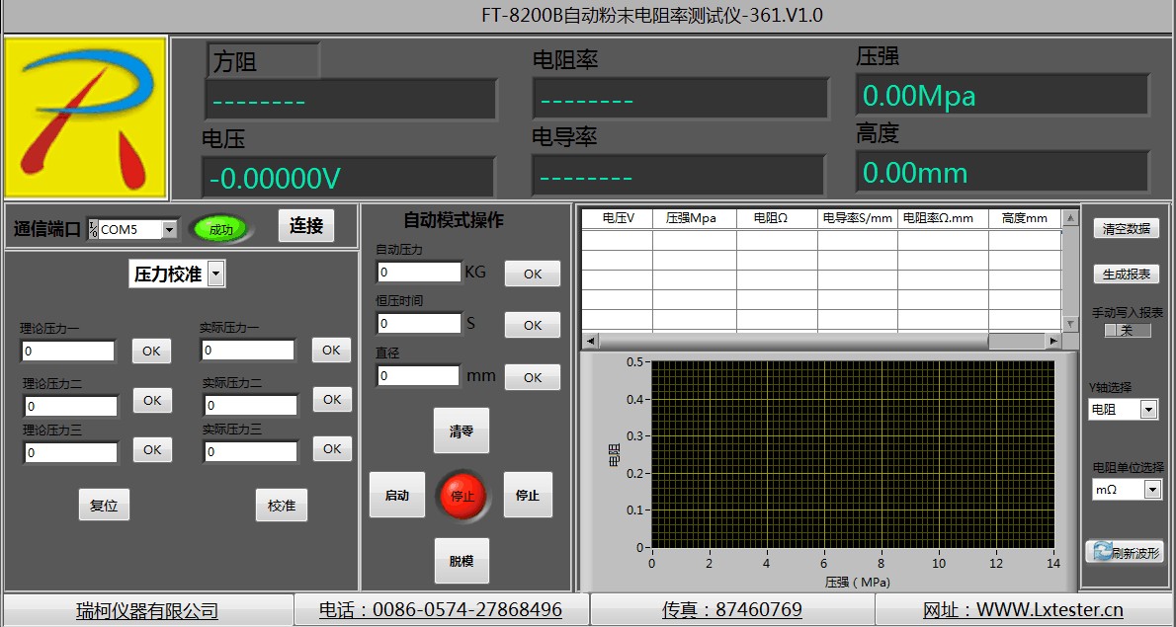Click the 刷新波形 refresh button
This screenshot has width=1176, height=627.
(x=1124, y=552)
